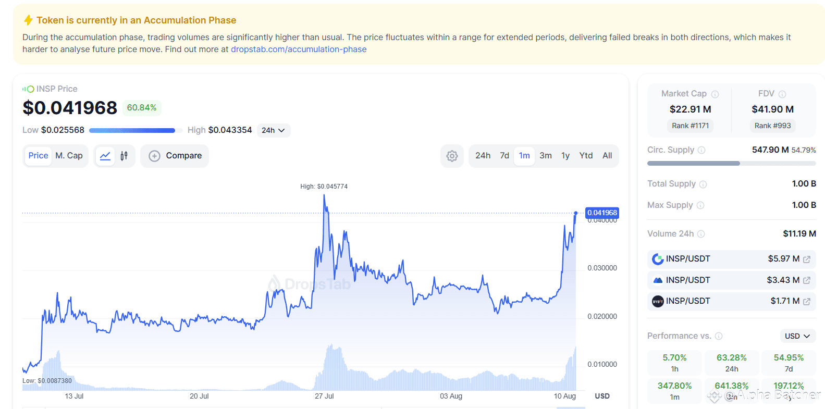Screen dimensions: 825x409
Task: Click the Bybit logo of $1.71 M pair
Action: point(658,301)
